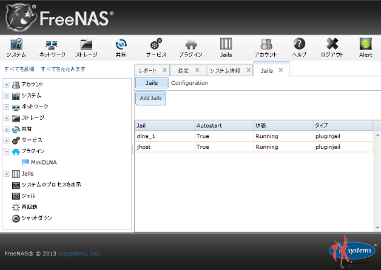The width and height of the screenshot is (381, 270).
Task: Select the システム tree icon in sidebar
Action: click(x=16, y=96)
